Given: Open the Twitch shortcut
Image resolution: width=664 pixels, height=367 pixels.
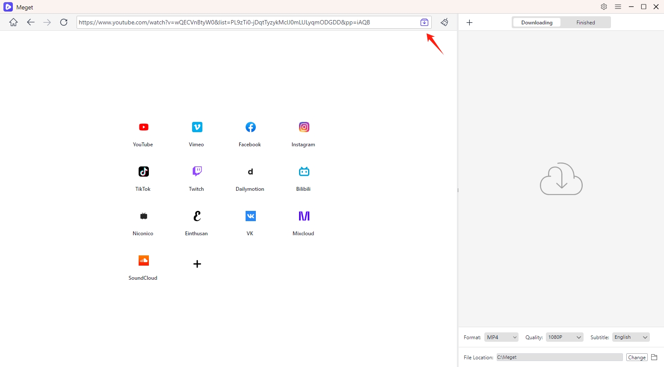Looking at the screenshot, I should click(x=197, y=172).
